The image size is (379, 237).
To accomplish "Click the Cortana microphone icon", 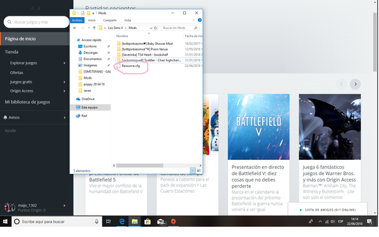I will tap(97, 222).
